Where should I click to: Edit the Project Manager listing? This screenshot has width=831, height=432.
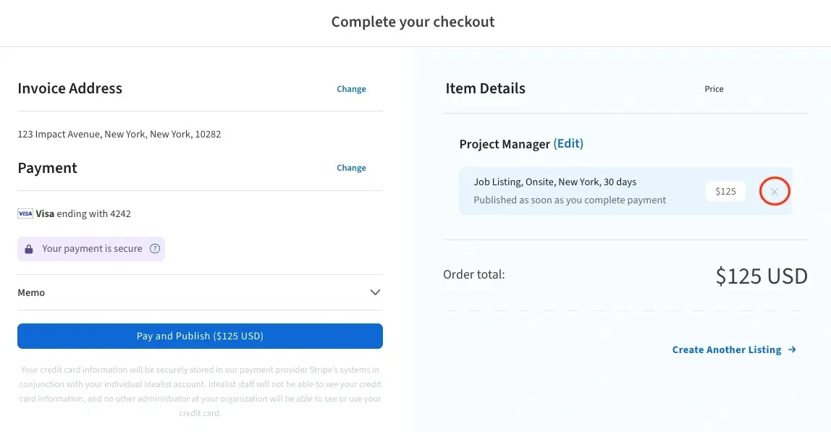(x=568, y=144)
